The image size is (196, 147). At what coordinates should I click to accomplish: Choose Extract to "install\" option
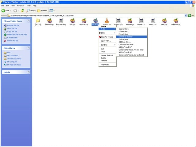[x=132, y=37]
